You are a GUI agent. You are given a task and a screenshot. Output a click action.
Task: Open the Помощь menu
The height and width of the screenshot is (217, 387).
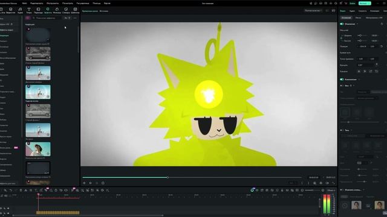97,4
